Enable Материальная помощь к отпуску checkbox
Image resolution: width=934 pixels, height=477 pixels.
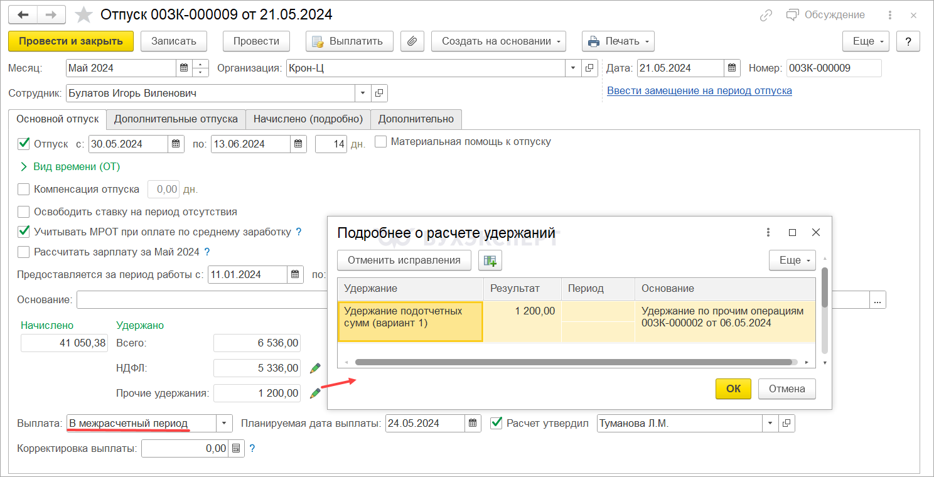point(380,142)
